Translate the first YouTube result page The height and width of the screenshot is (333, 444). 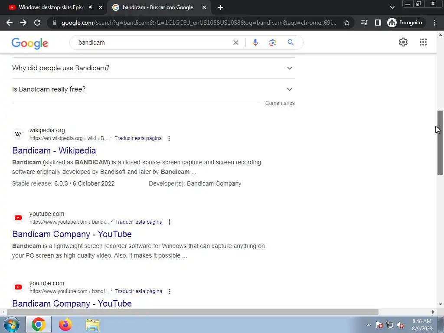point(138,222)
